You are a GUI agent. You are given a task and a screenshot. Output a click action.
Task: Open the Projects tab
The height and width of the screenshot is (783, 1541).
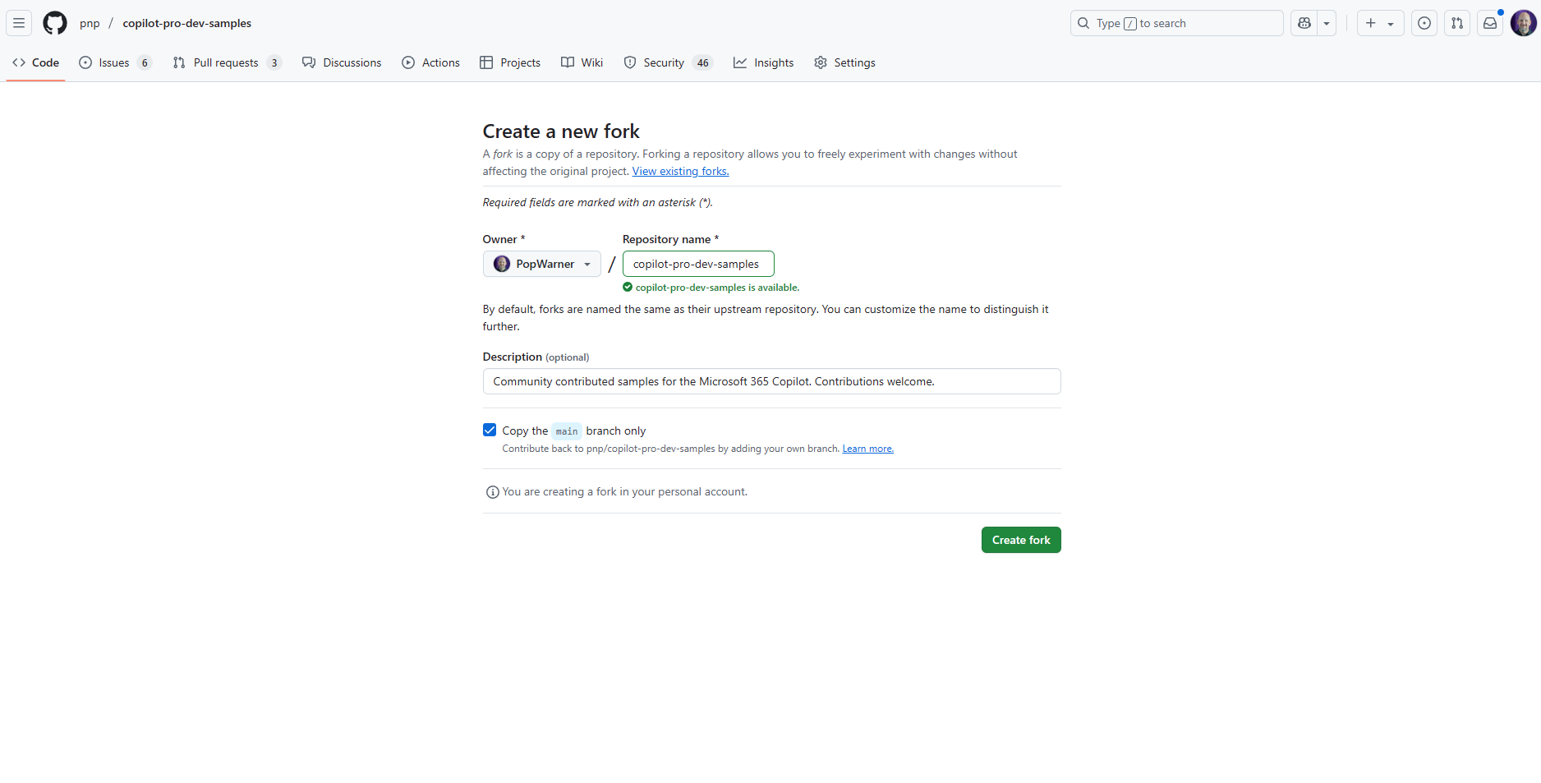pos(510,62)
